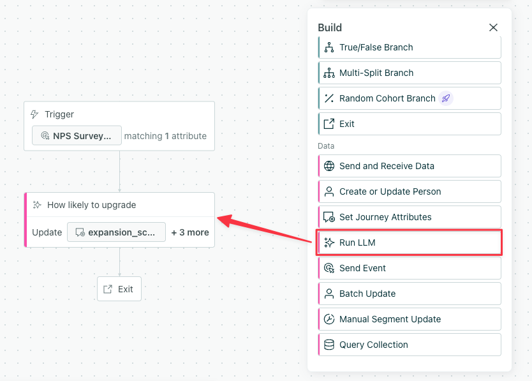Click the 'How likely to upgrade' node
This screenshot has height=381, width=532.
tap(91, 205)
